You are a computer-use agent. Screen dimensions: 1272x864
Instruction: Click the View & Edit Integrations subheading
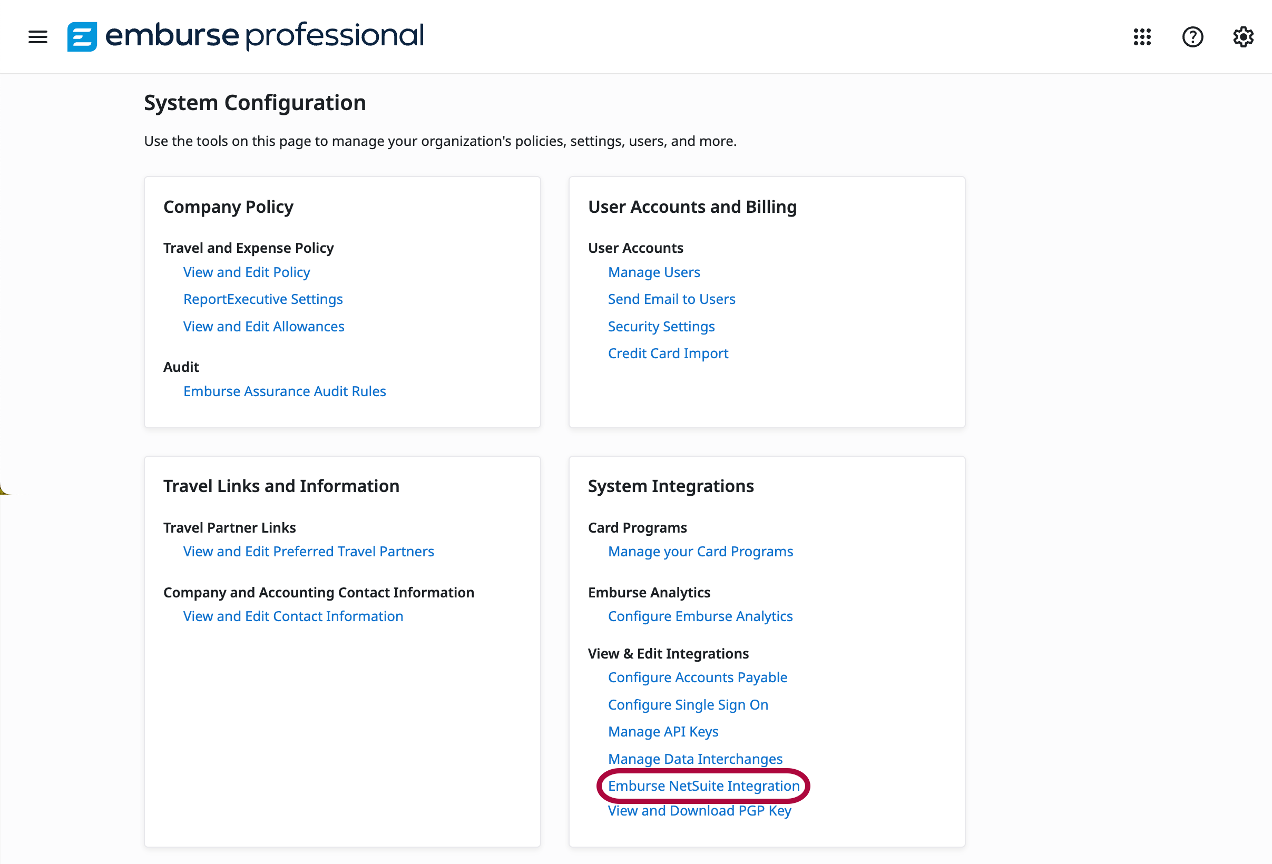668,653
